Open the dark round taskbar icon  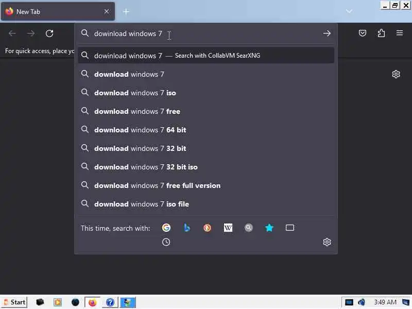(75, 302)
